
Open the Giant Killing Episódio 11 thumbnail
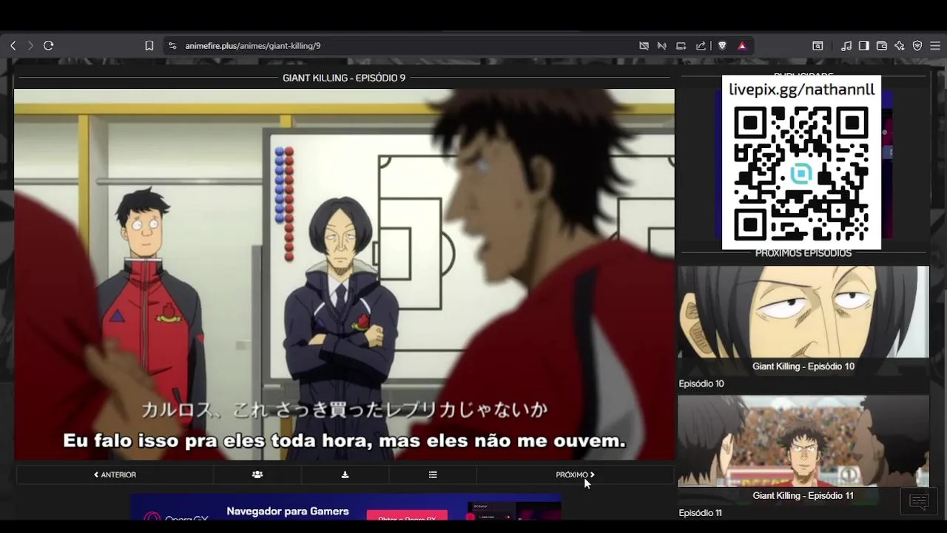click(x=803, y=450)
